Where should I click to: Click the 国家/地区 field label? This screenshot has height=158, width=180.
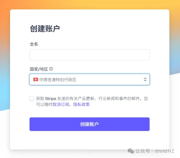39,69
